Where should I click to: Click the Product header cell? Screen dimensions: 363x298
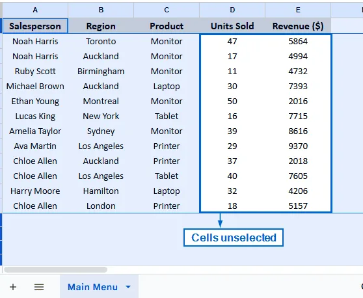point(167,26)
